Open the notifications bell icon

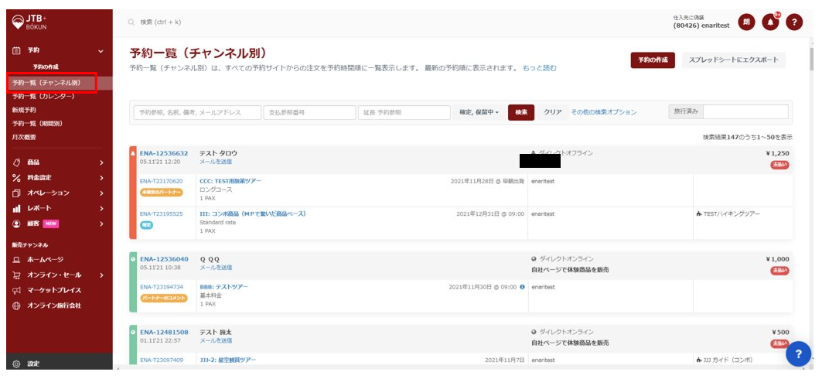769,22
